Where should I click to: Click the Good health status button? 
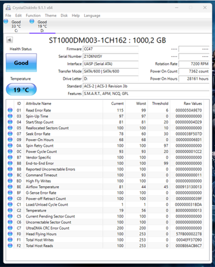pyautogui.click(x=21, y=63)
